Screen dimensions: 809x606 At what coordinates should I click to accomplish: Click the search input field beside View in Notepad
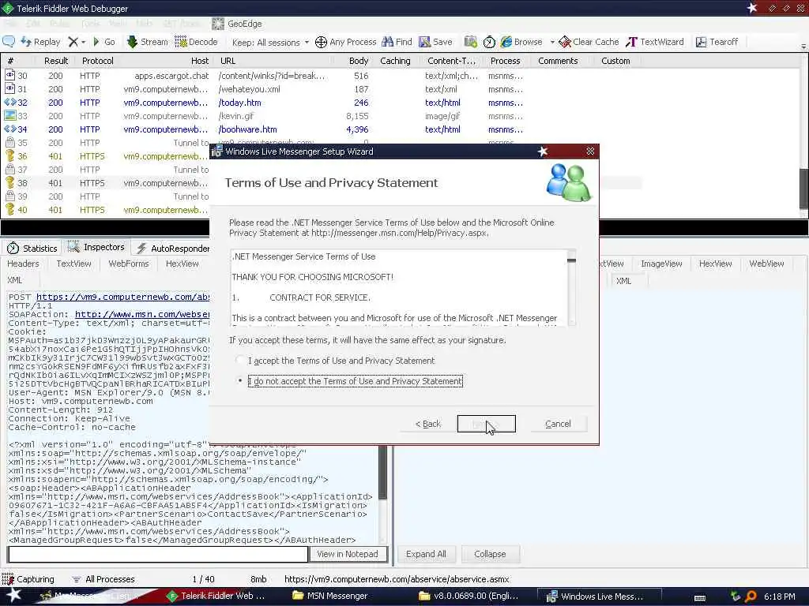[158, 554]
